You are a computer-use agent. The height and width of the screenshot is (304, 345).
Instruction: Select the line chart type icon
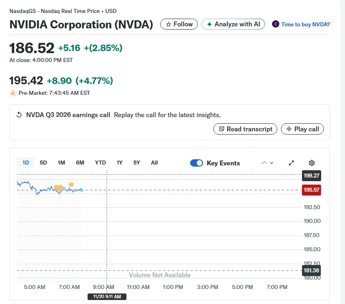tap(264, 163)
